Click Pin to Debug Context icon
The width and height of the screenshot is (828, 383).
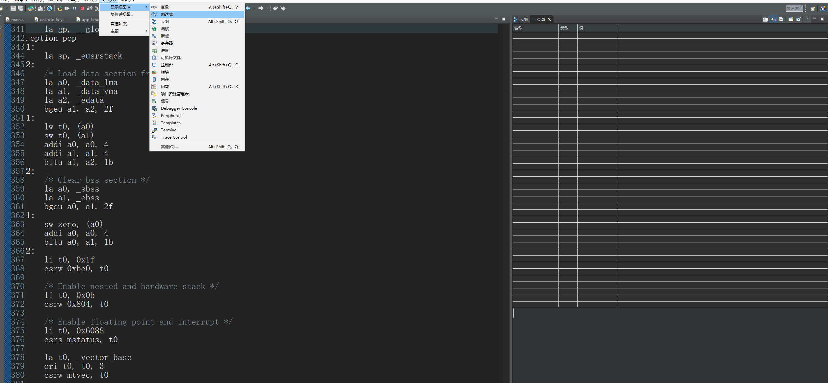(799, 19)
